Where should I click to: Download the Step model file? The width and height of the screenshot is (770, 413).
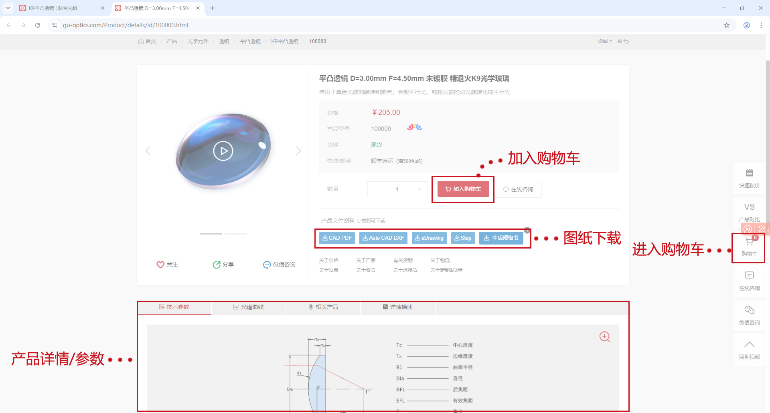463,238
